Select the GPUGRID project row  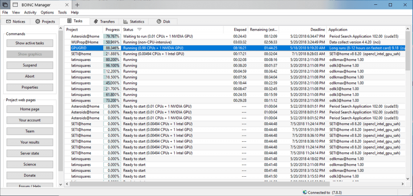[x=235, y=48]
